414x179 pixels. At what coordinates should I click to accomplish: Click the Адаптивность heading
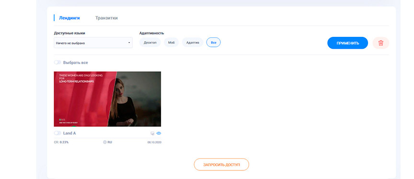[151, 33]
